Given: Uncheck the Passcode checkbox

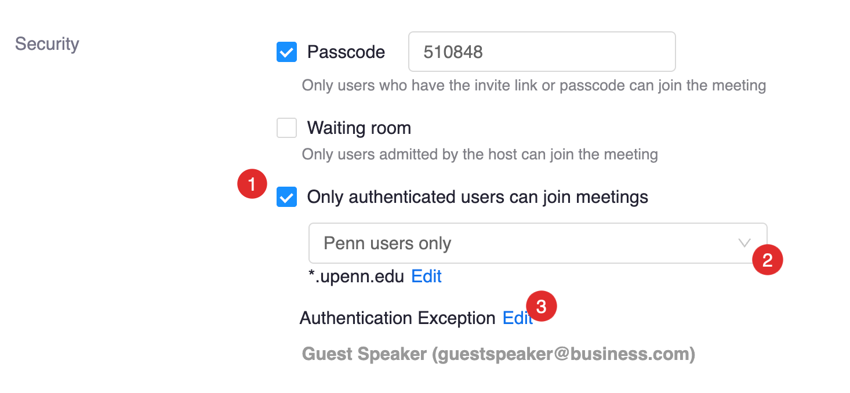Looking at the screenshot, I should coord(286,52).
